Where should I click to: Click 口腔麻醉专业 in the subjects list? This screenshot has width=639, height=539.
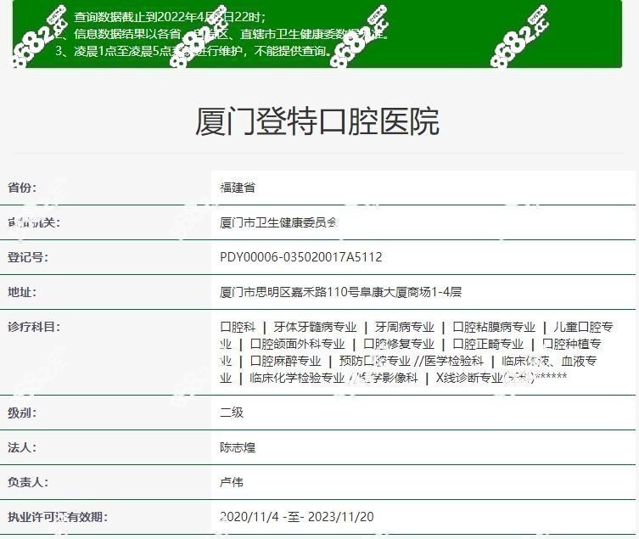coord(285,361)
